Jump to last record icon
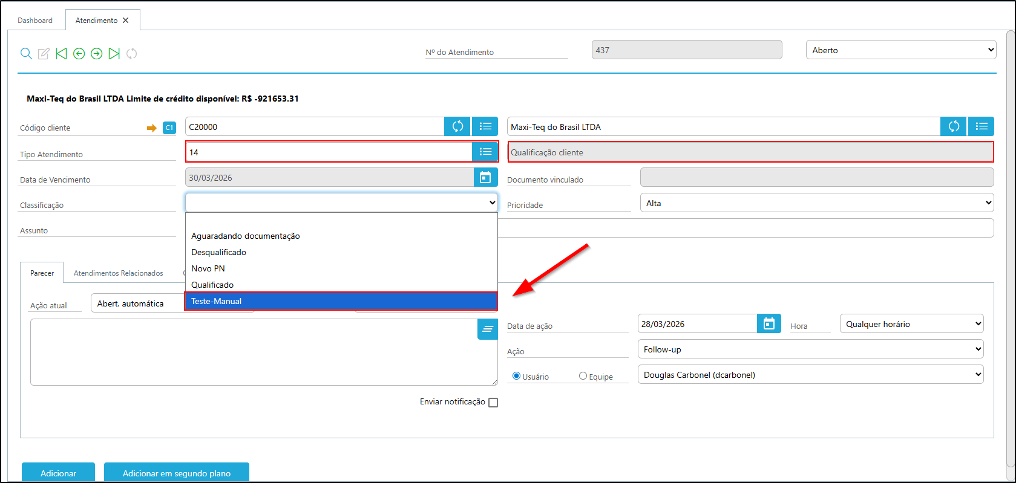Image resolution: width=1016 pixels, height=483 pixels. [114, 54]
